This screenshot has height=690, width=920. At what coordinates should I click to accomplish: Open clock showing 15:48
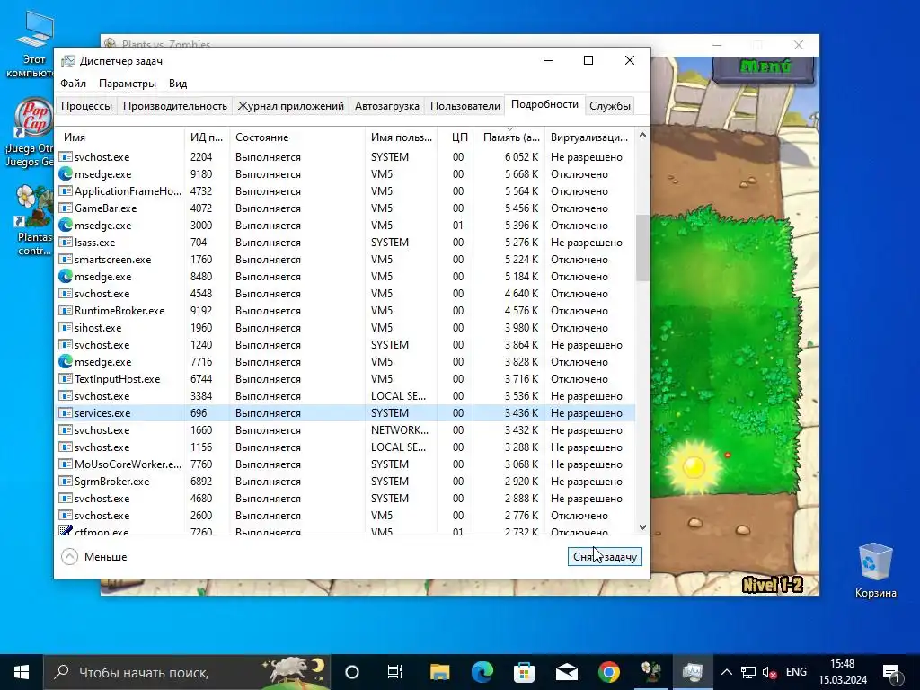[x=843, y=672]
